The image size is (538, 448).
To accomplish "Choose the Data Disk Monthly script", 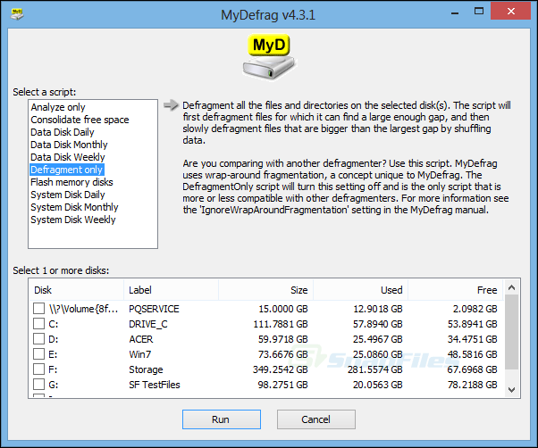I will coord(69,145).
